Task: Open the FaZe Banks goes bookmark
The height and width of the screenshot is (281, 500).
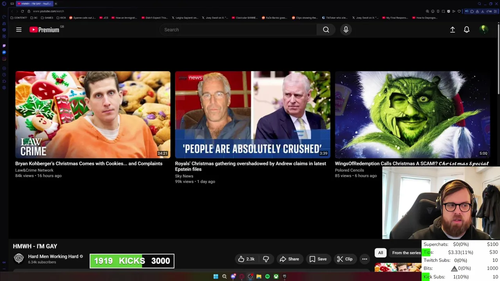Action: click(x=274, y=18)
